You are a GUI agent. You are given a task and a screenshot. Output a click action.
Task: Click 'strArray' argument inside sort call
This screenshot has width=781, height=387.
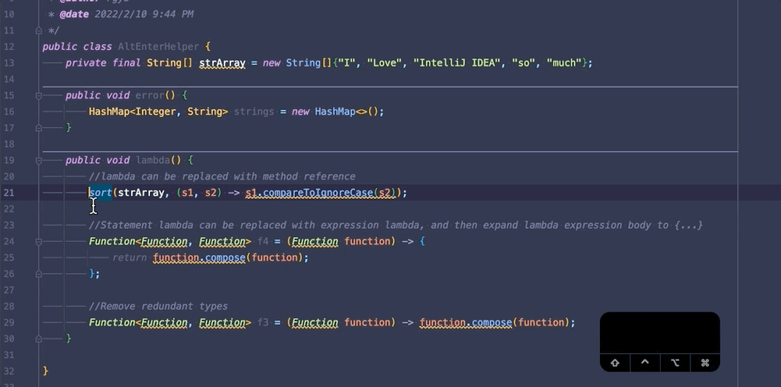tap(141, 192)
